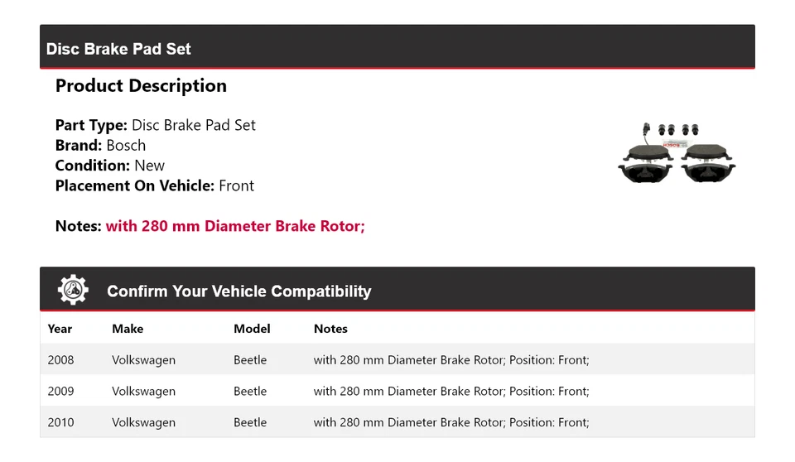Click Volkswagen in the 2008 row
The image size is (795, 462).
[x=143, y=359]
